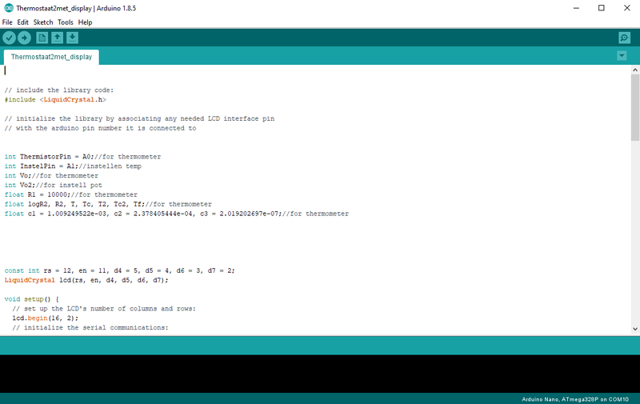The width and height of the screenshot is (640, 404).
Task: Click the Arduino logo in title bar
Action: pyautogui.click(x=8, y=8)
